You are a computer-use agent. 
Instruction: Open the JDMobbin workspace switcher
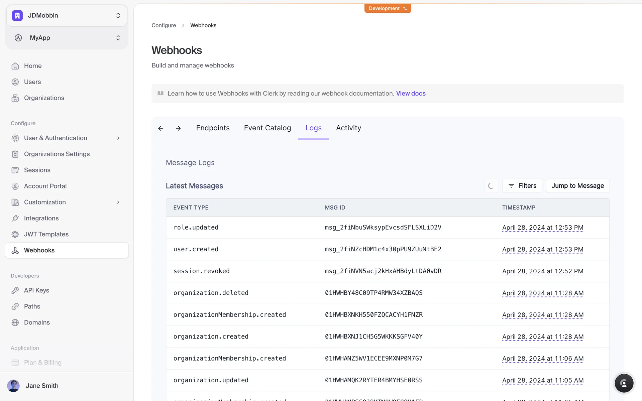[x=67, y=15]
